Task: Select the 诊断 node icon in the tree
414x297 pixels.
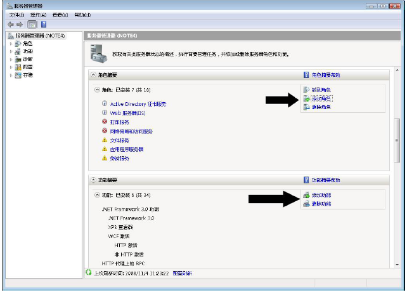Action: [x=18, y=59]
